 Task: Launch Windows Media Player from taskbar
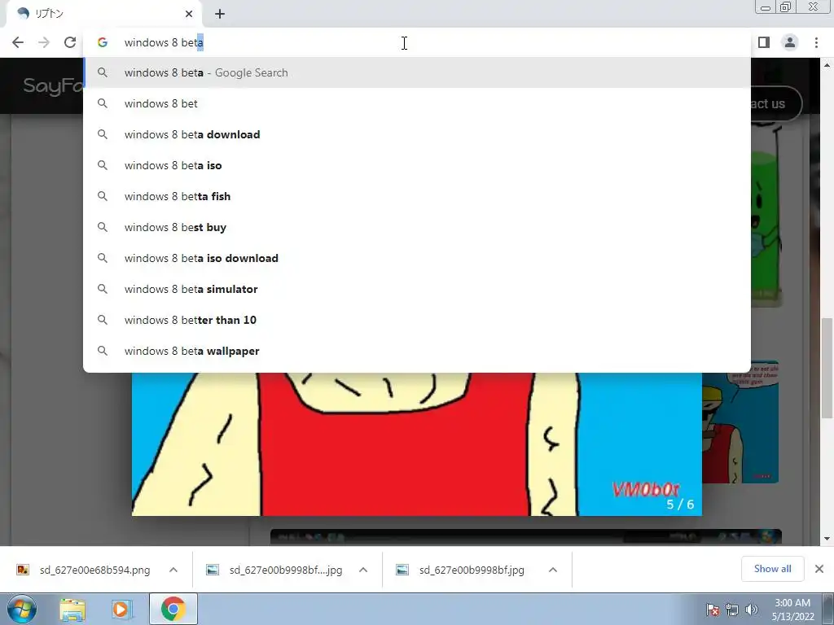pyautogui.click(x=121, y=609)
